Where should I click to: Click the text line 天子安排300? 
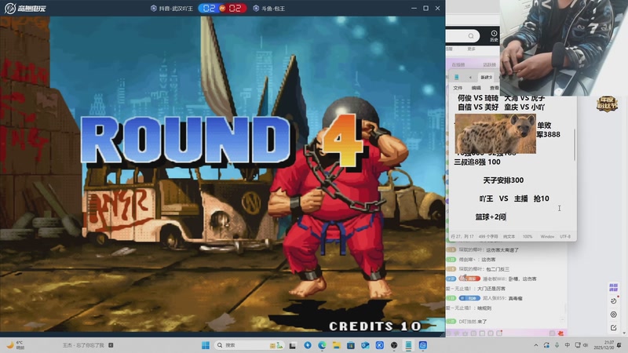click(503, 180)
